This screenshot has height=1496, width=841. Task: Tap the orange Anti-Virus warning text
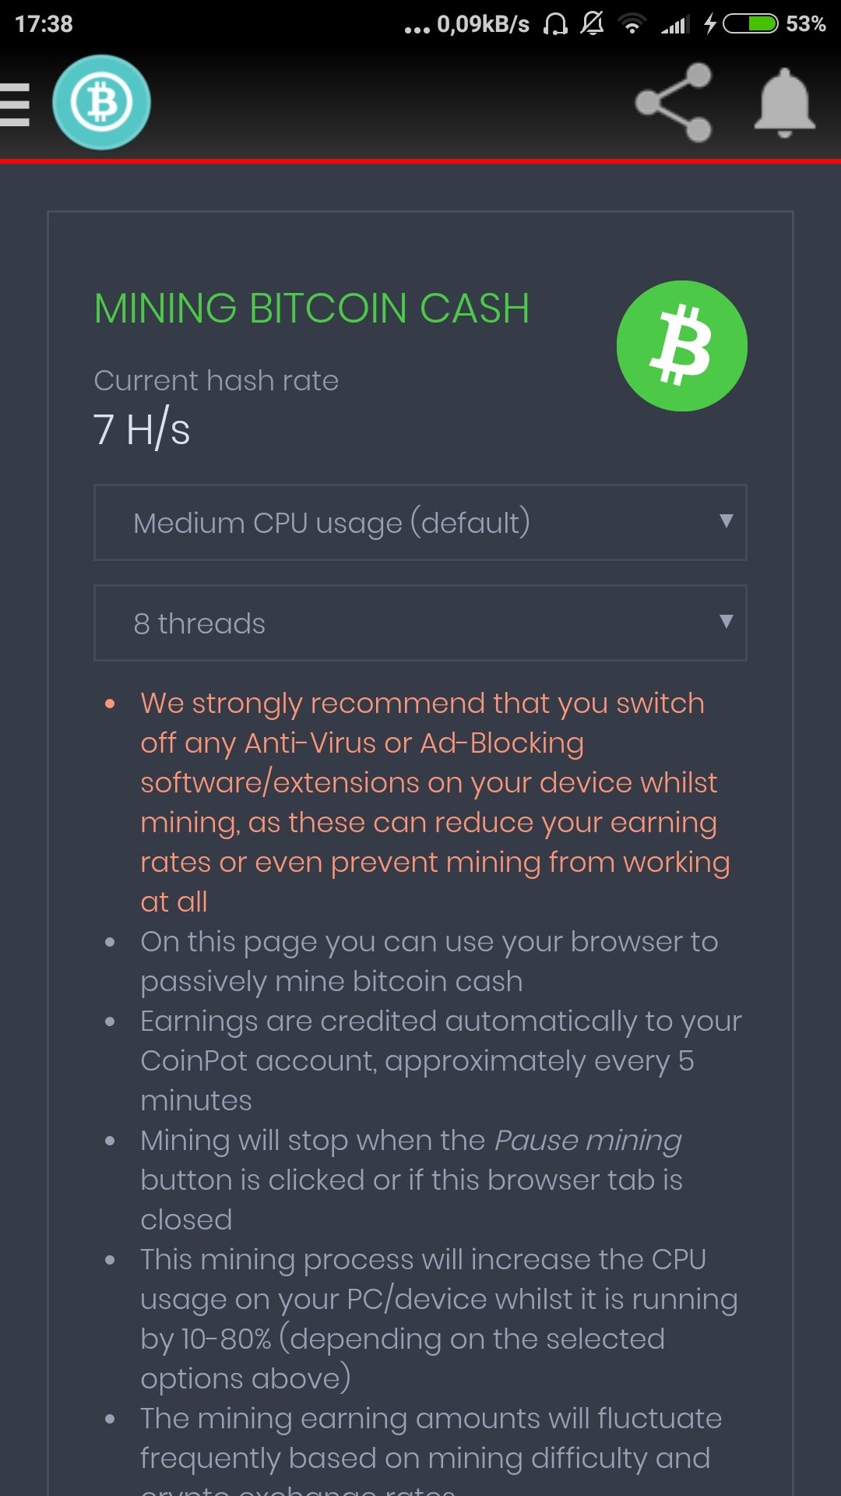click(436, 803)
